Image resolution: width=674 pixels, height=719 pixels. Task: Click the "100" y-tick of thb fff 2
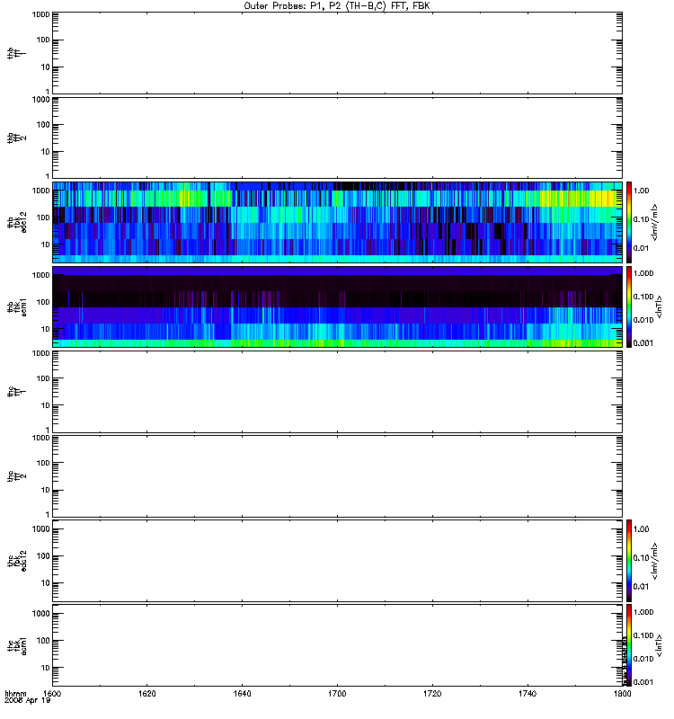click(x=43, y=125)
